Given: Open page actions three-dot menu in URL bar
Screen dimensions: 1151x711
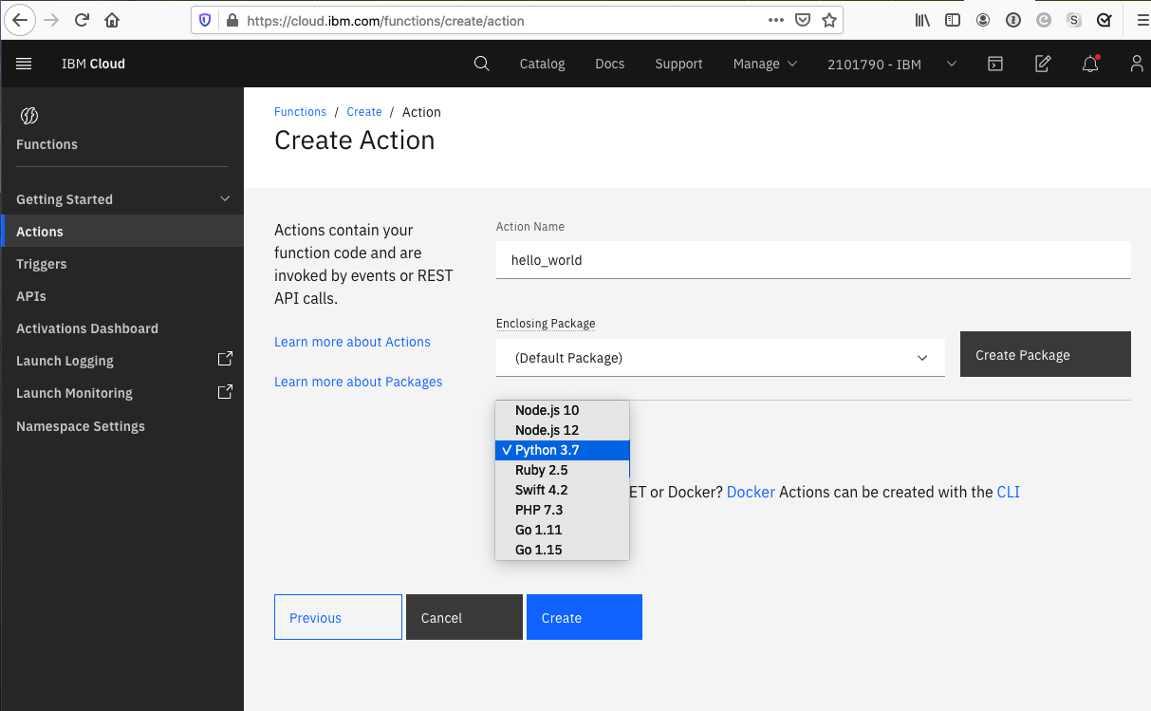Looking at the screenshot, I should (x=775, y=20).
